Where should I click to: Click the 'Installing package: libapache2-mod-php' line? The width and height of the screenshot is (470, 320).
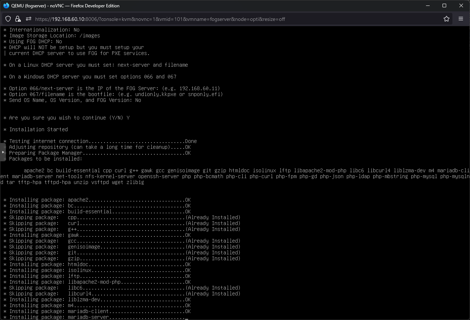(97, 282)
